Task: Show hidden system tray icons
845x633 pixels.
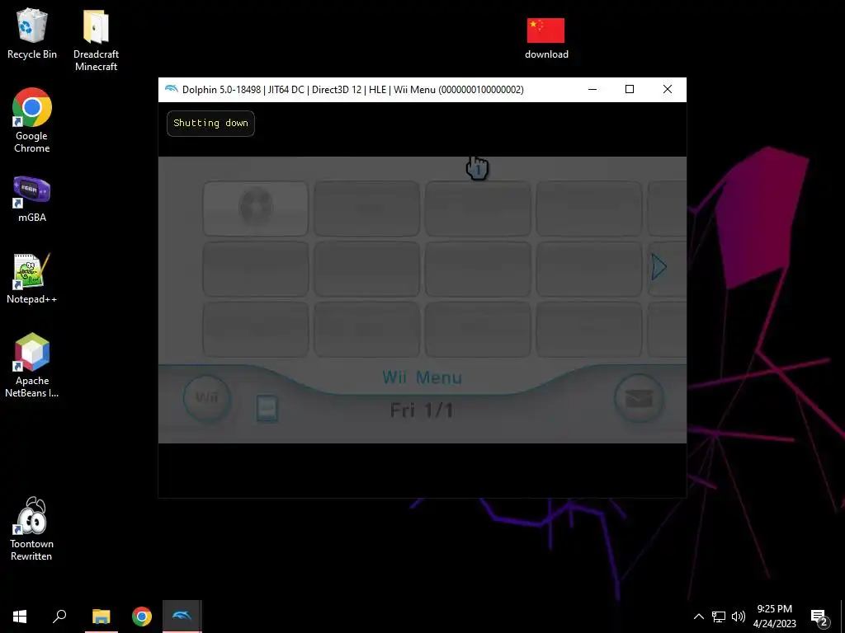Action: [x=698, y=617]
